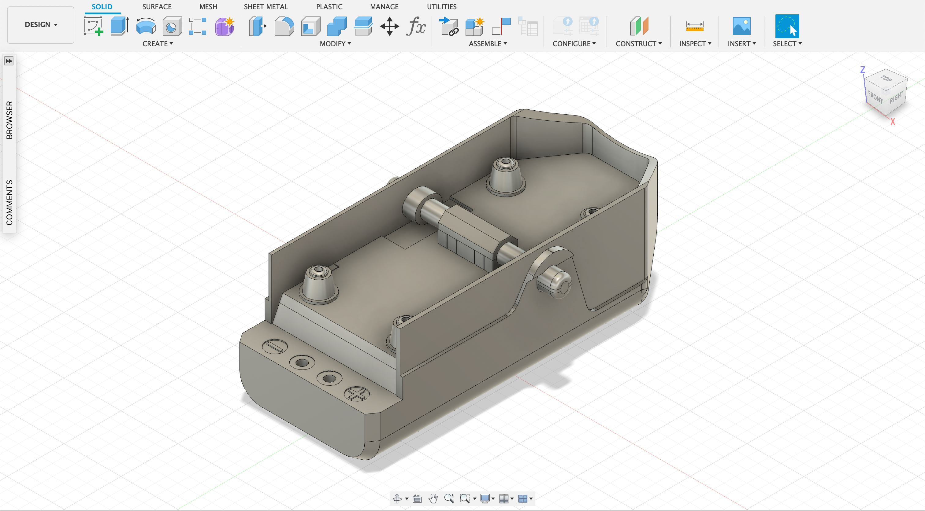
Task: Click the Offset Plane construct icon
Action: point(639,26)
